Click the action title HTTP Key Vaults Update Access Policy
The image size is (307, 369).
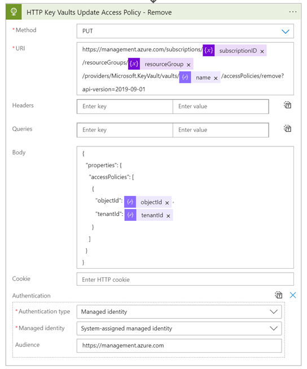click(99, 12)
